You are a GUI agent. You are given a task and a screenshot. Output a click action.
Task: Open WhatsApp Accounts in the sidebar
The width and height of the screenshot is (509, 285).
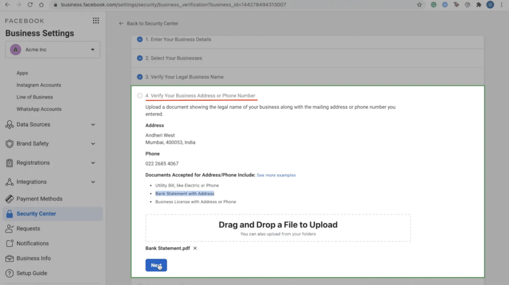pyautogui.click(x=39, y=109)
